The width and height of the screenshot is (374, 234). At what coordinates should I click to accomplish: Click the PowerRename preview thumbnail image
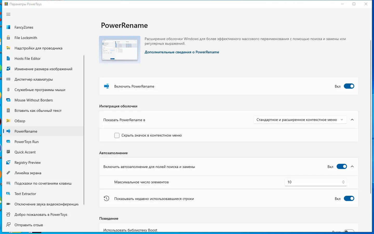[120, 49]
